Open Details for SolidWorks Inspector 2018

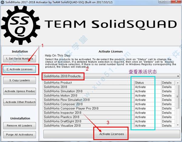pos(168,113)
